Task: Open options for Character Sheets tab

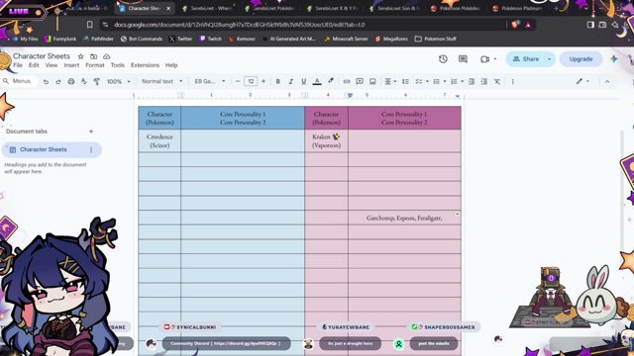Action: pyautogui.click(x=91, y=149)
